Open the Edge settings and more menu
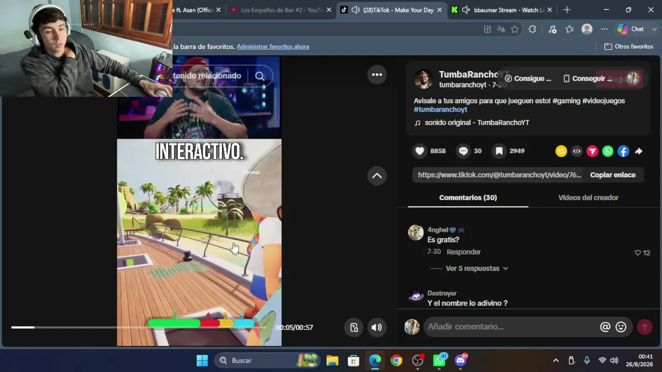 point(604,29)
